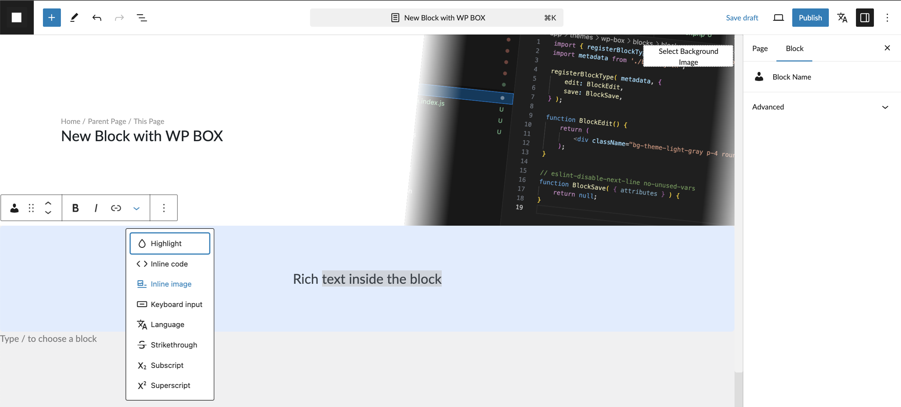Image resolution: width=901 pixels, height=407 pixels.
Task: Choose Language from the formatting menu
Action: pyautogui.click(x=170, y=324)
